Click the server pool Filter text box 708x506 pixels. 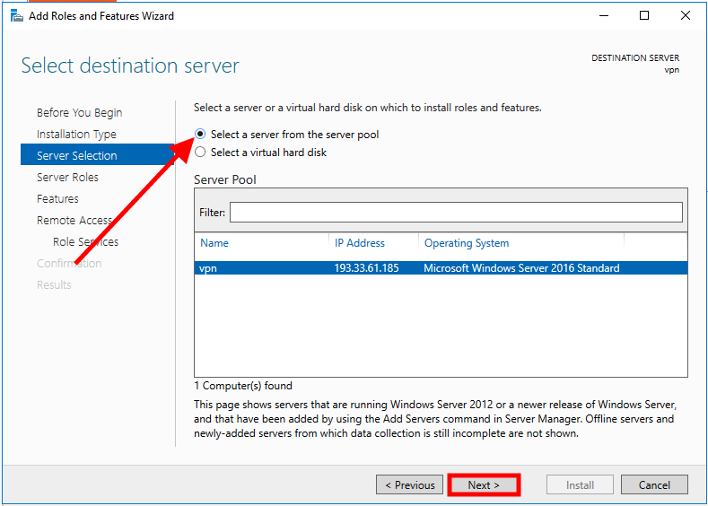[x=456, y=212]
